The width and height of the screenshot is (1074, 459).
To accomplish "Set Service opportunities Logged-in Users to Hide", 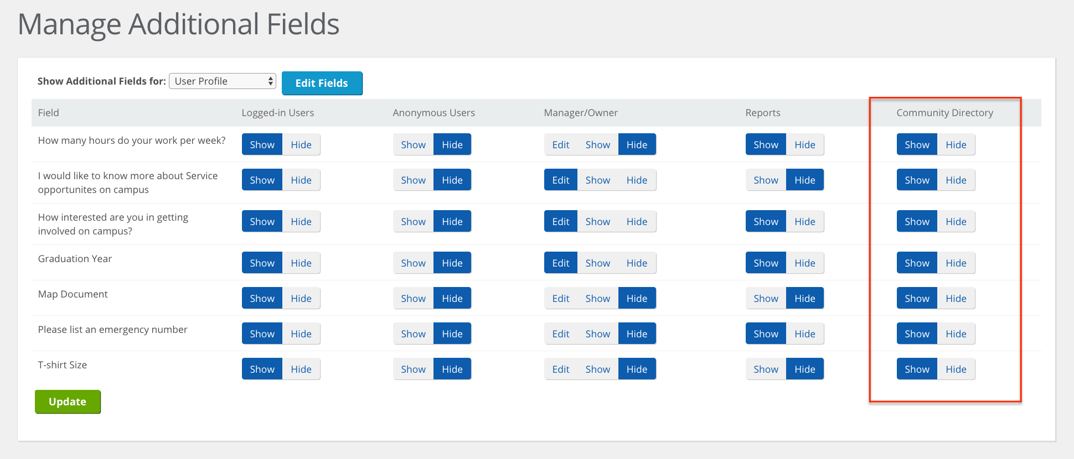I will coord(301,180).
